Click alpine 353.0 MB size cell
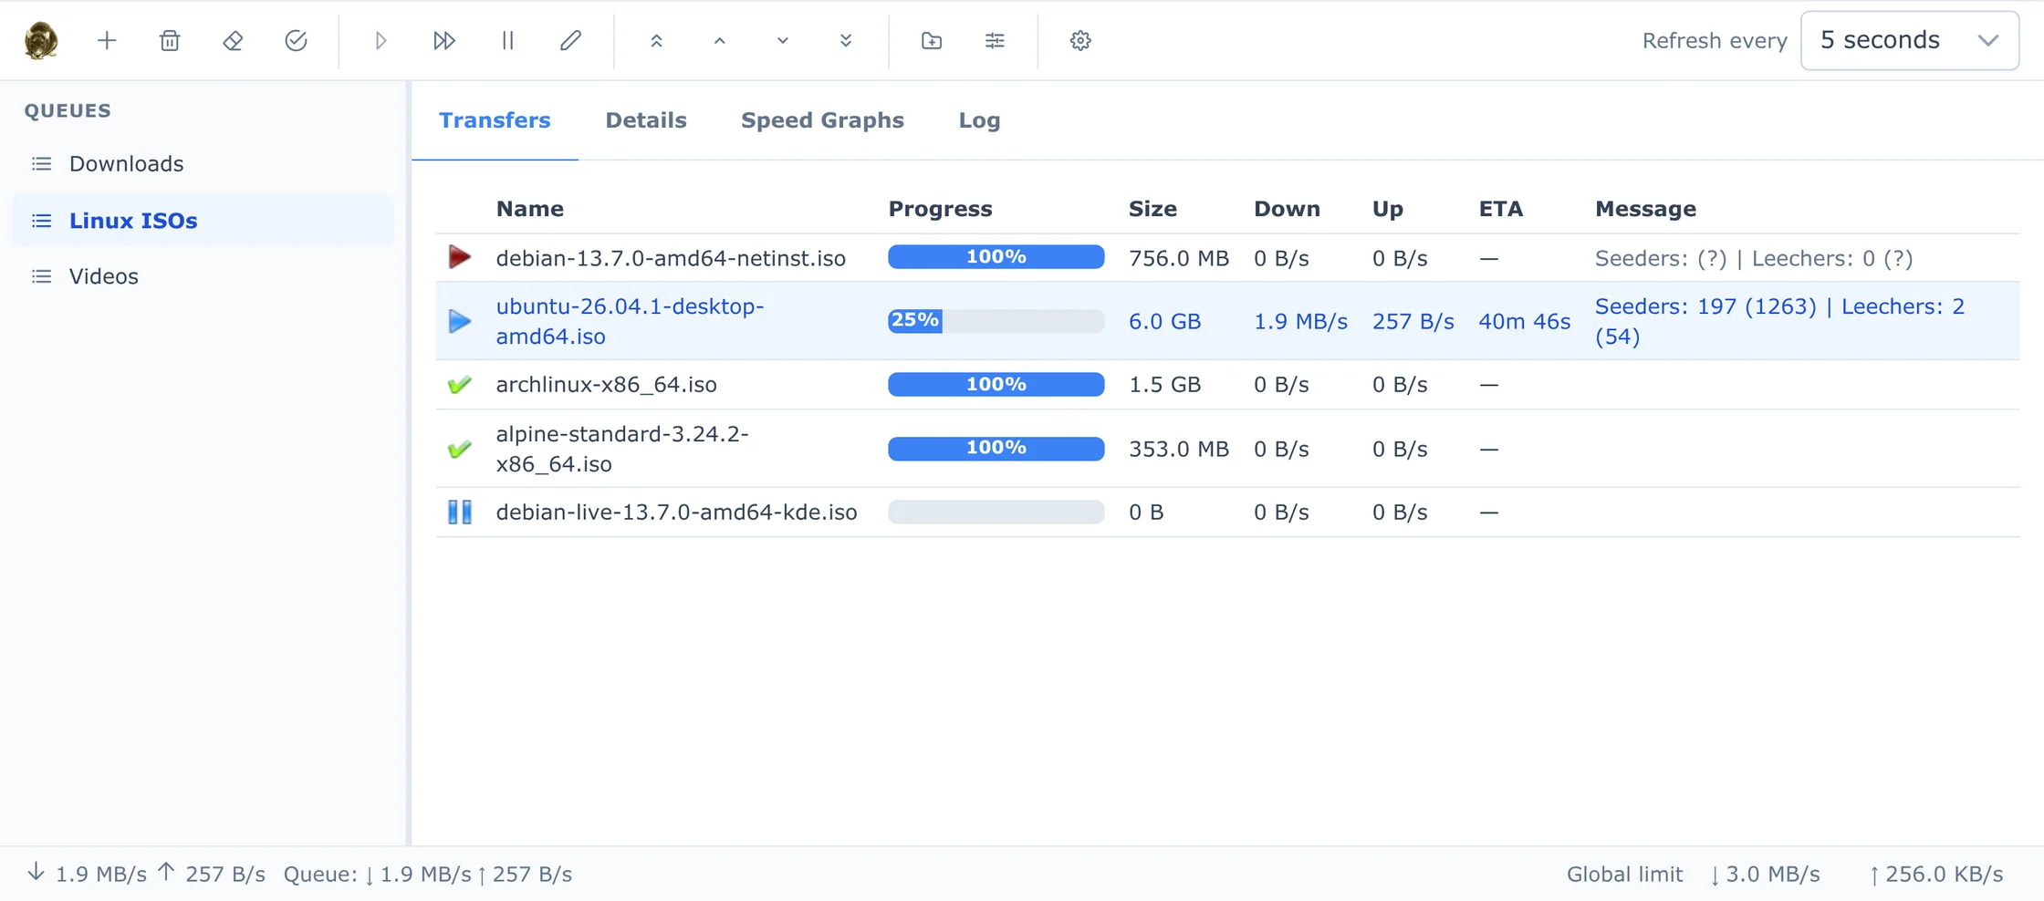 pos(1178,449)
